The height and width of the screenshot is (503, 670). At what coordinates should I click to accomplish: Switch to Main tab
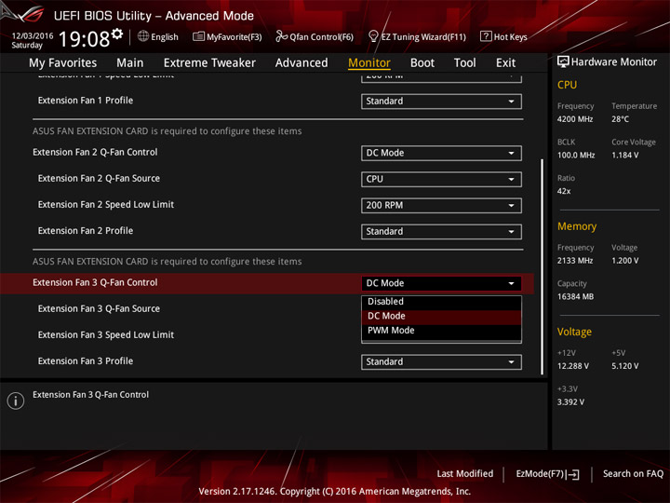(x=130, y=63)
